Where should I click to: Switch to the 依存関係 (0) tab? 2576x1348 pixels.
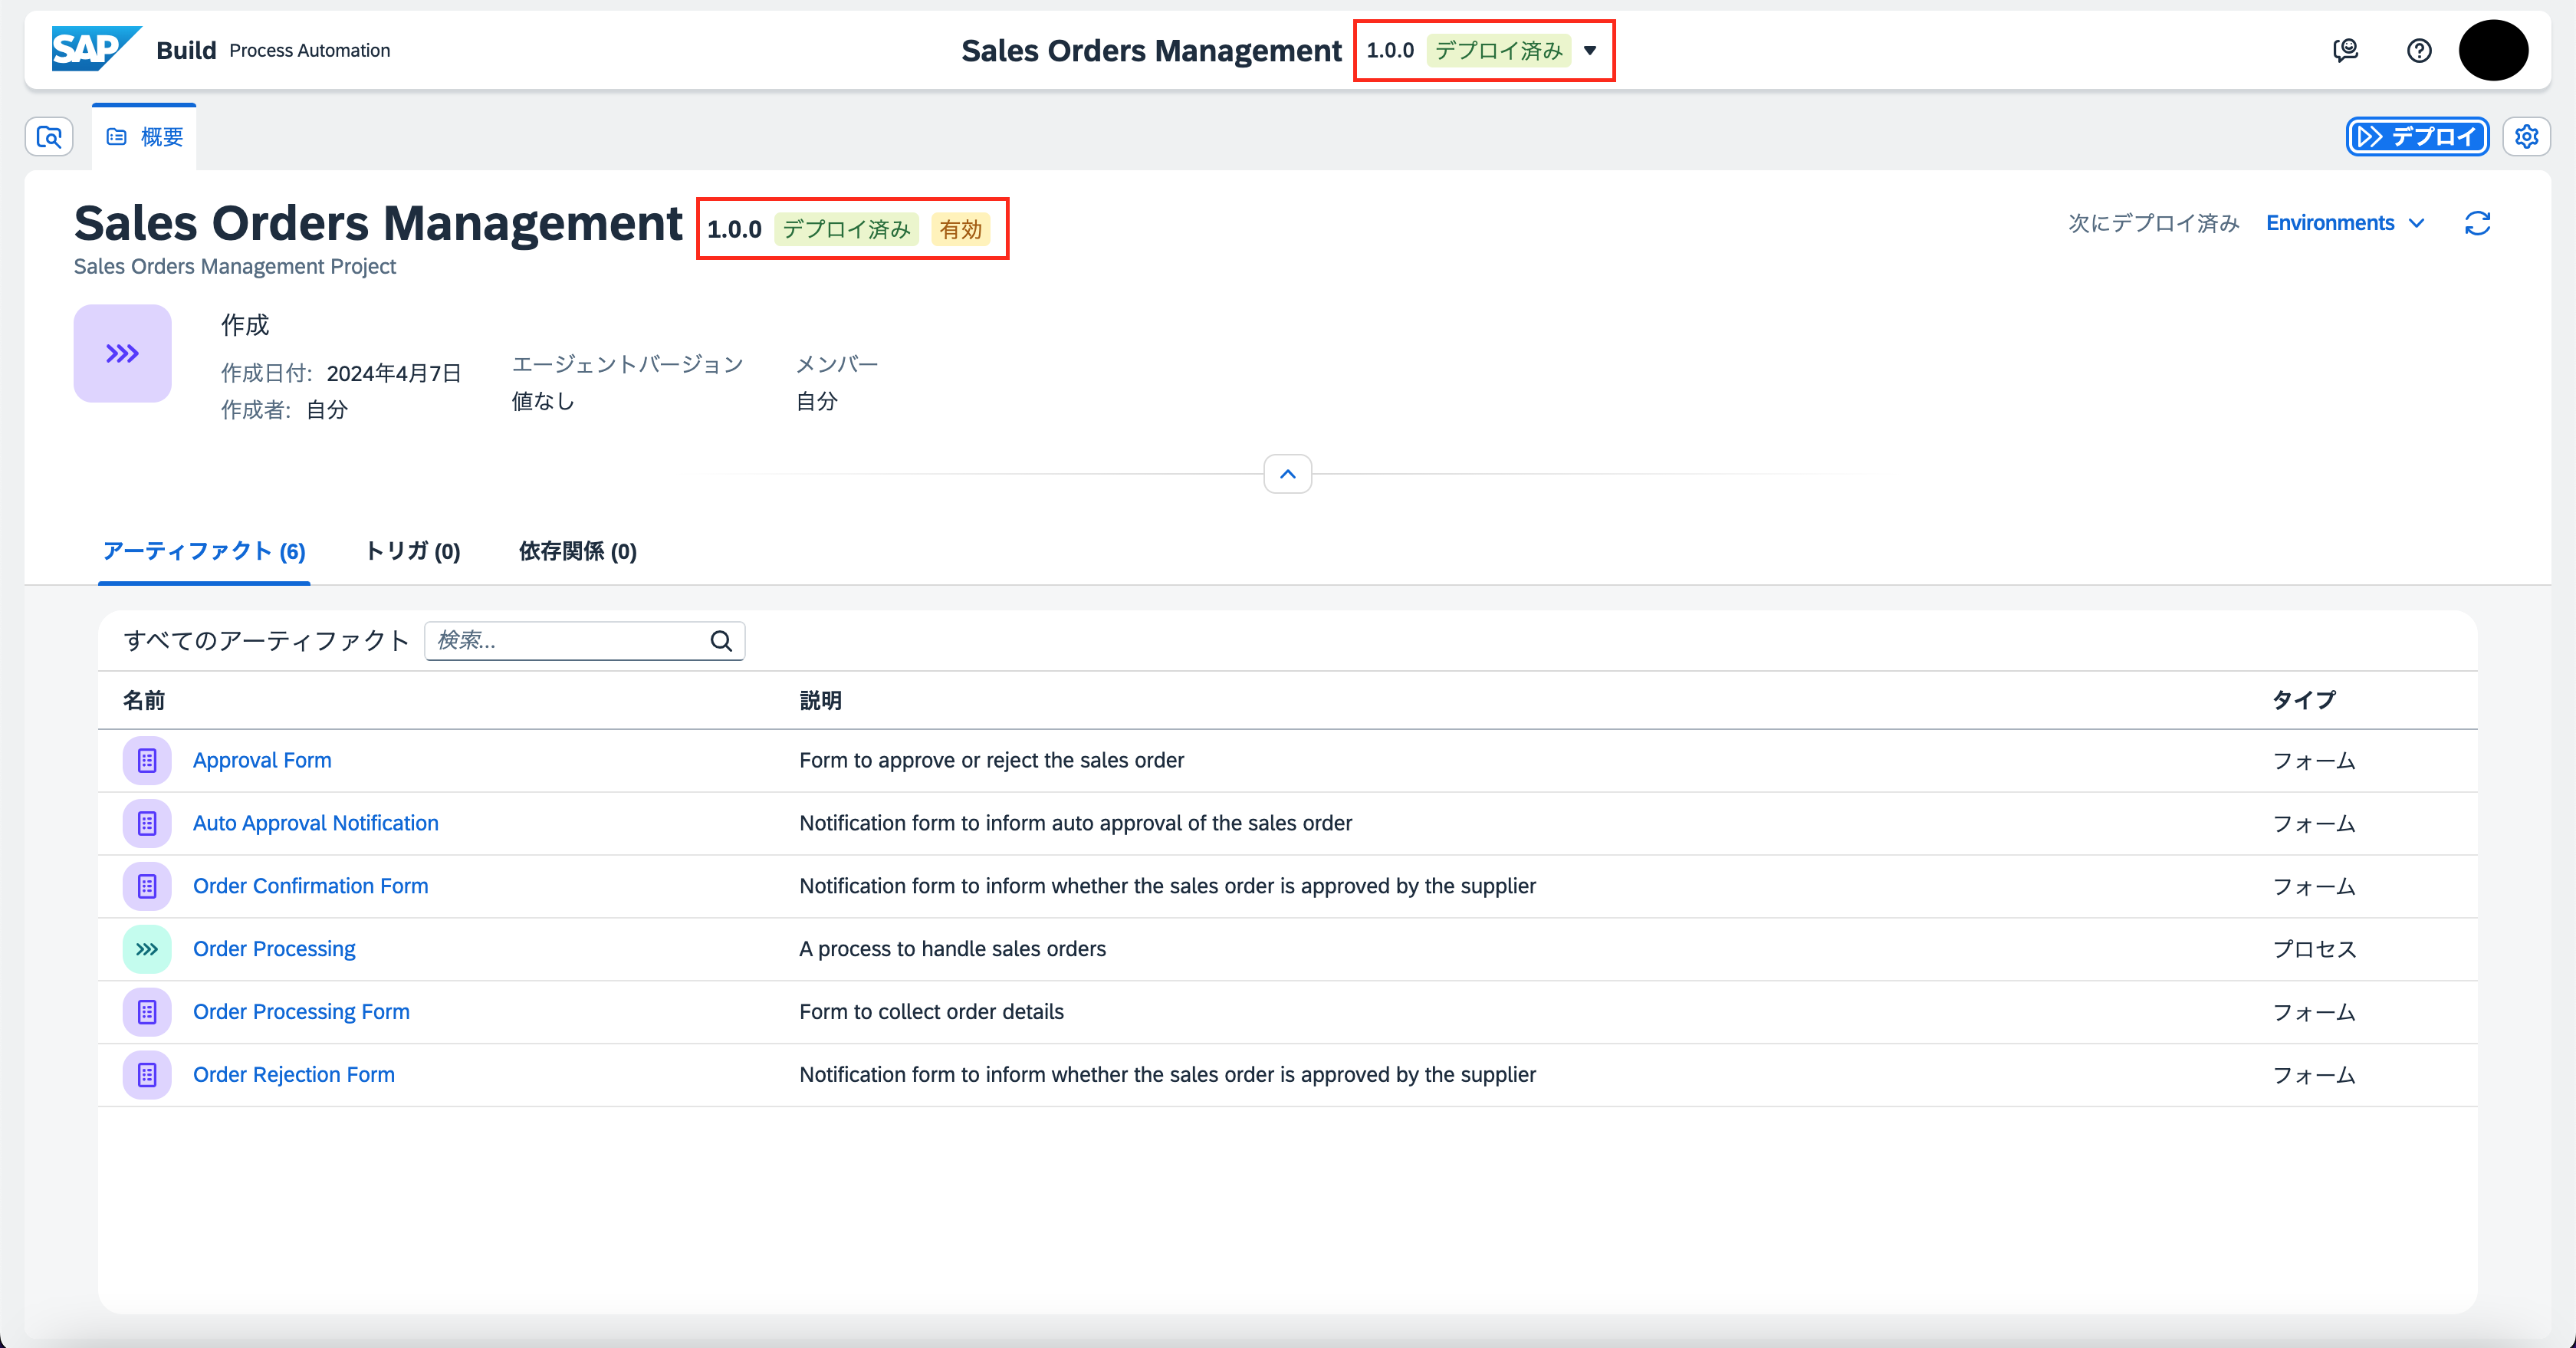pos(577,551)
